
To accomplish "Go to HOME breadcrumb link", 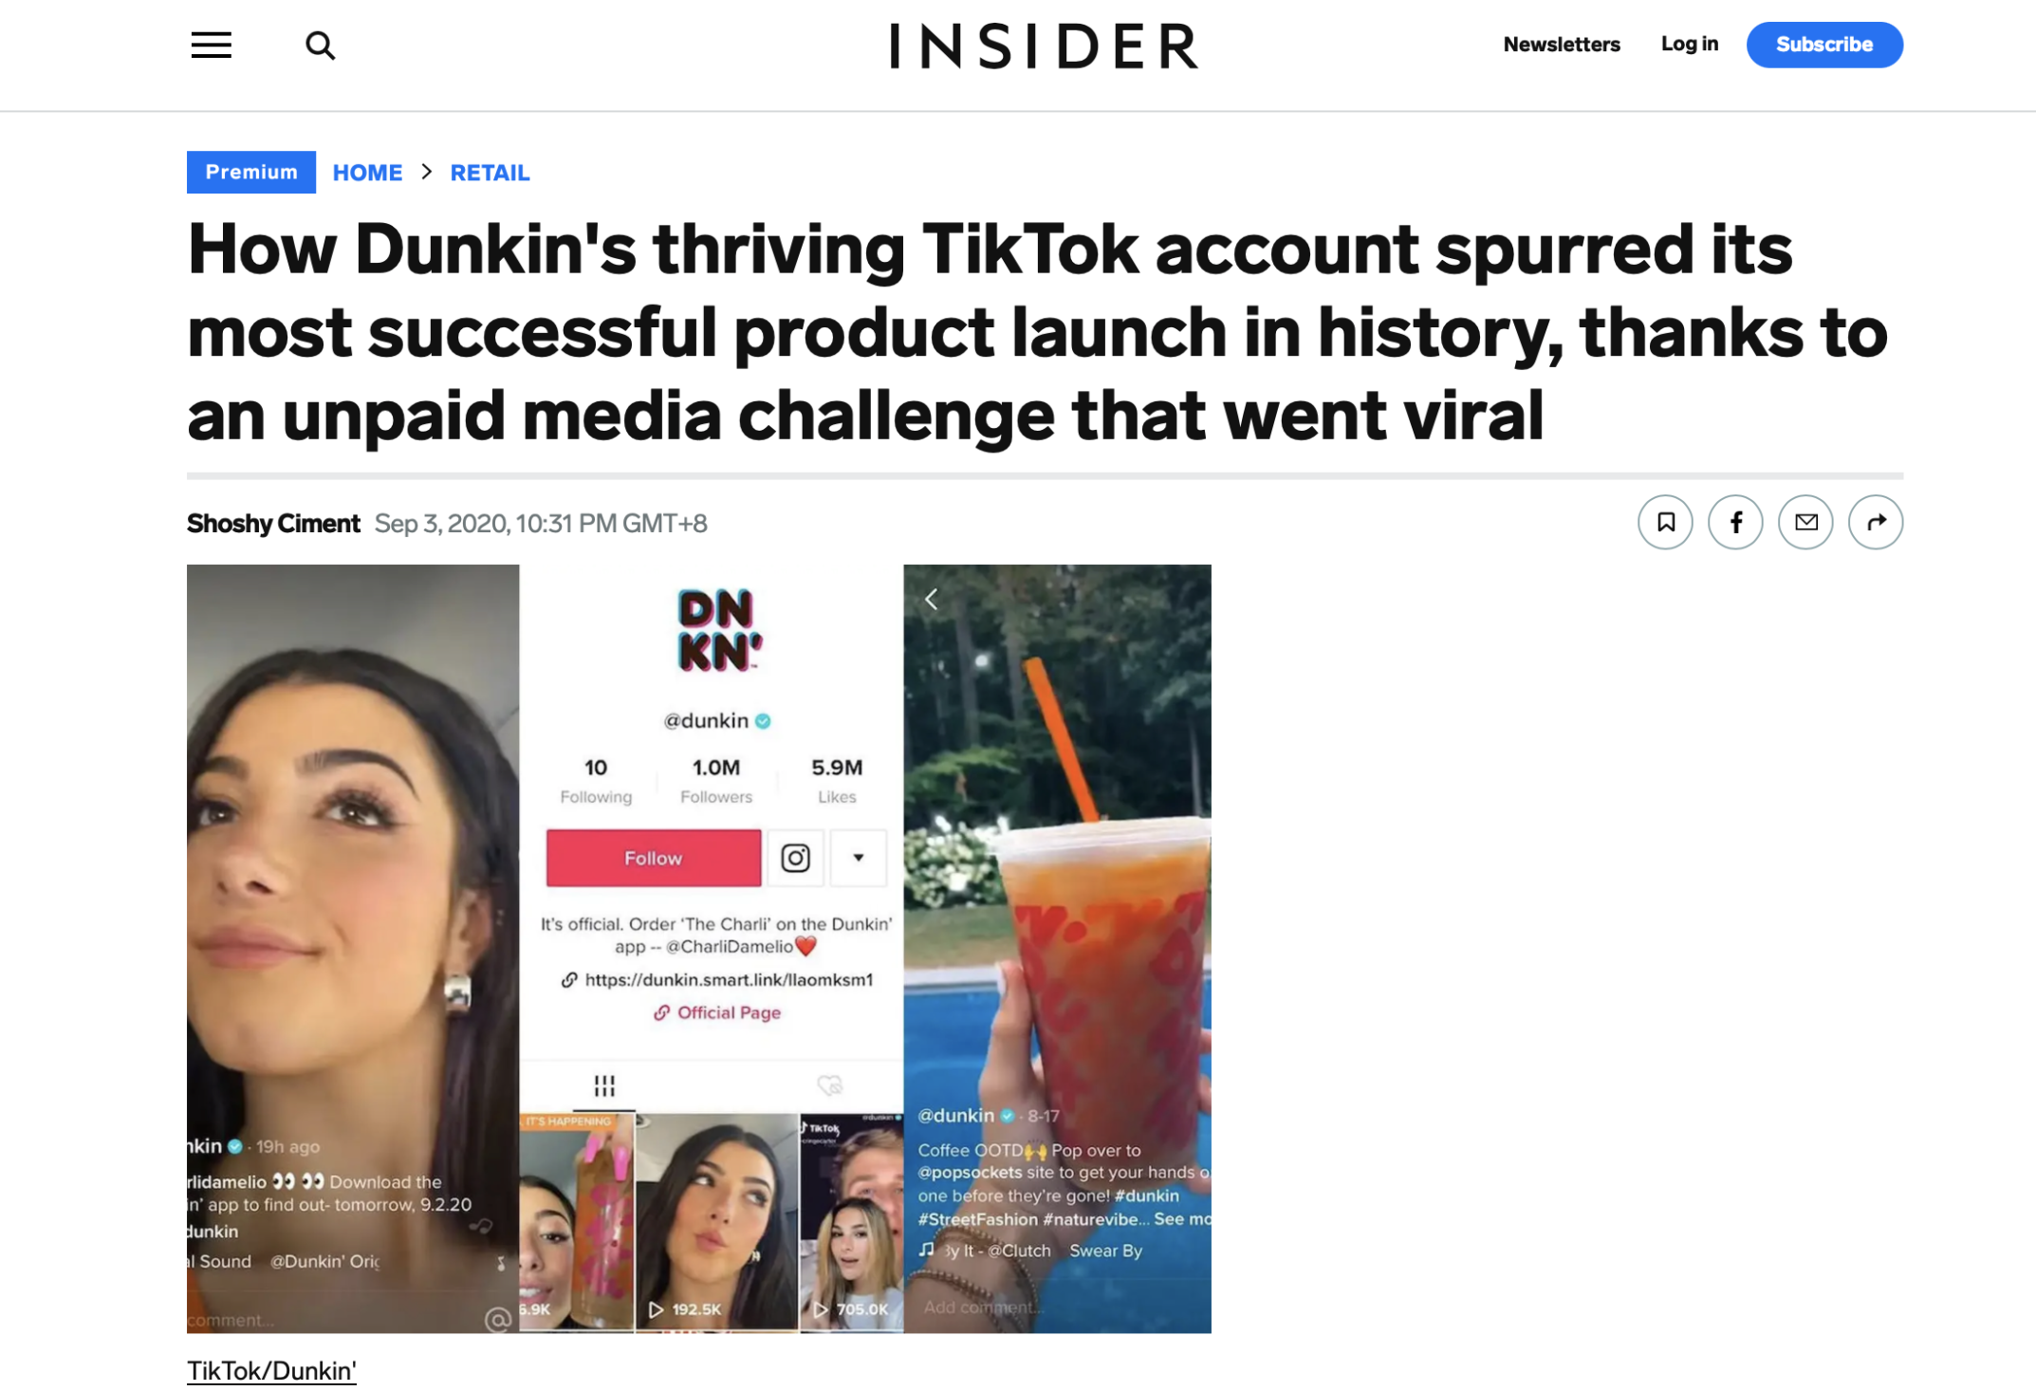I will tap(367, 173).
